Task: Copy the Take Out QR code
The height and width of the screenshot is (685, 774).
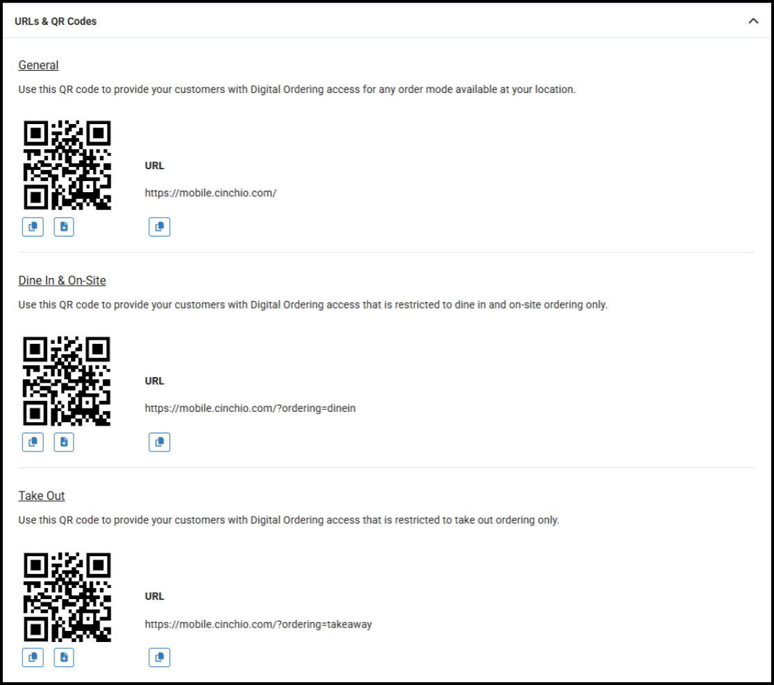Action: (x=33, y=657)
